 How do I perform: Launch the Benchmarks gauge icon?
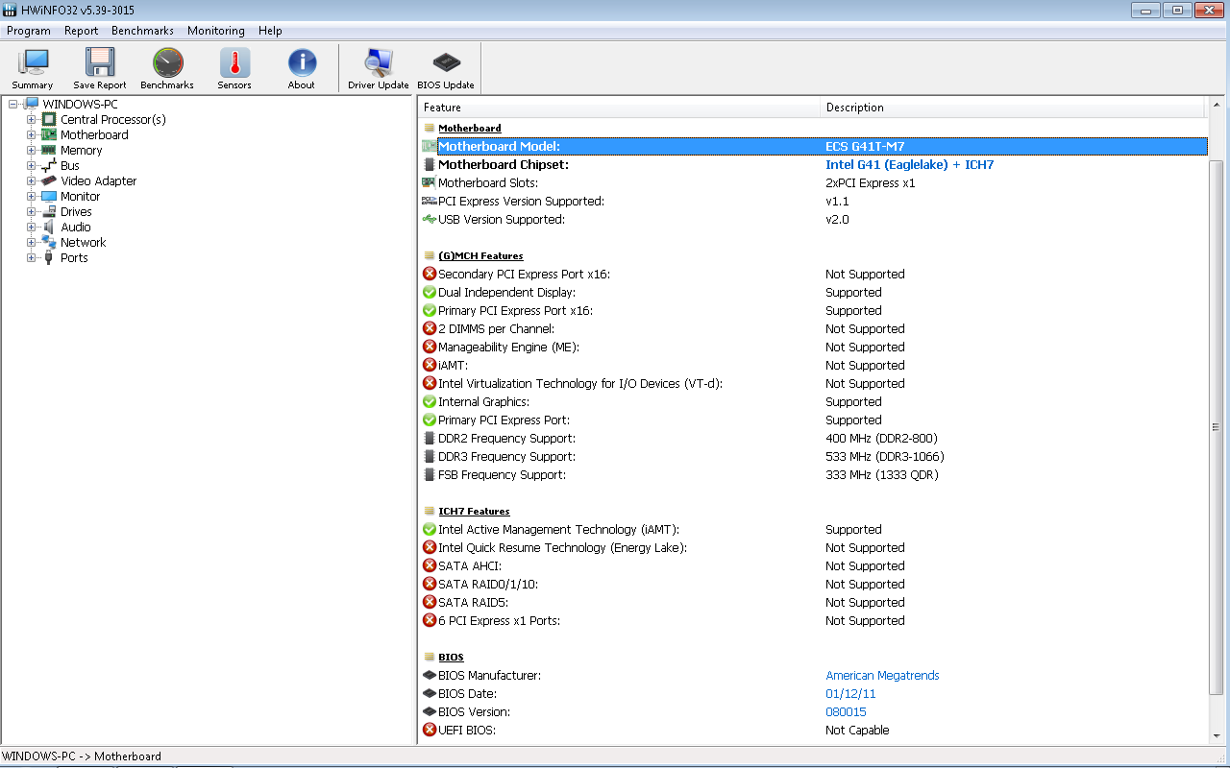(167, 63)
